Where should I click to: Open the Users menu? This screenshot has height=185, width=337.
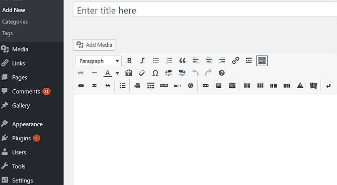19,152
